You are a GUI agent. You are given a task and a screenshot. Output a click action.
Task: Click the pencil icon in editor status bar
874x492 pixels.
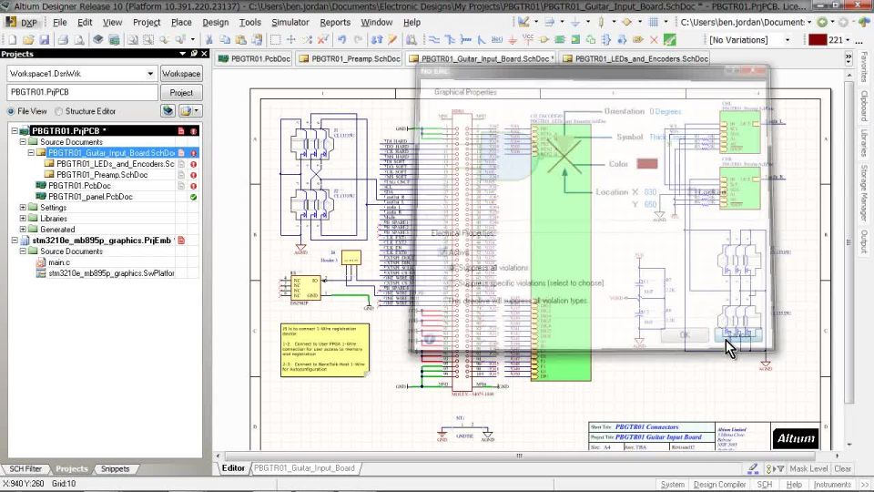(753, 468)
